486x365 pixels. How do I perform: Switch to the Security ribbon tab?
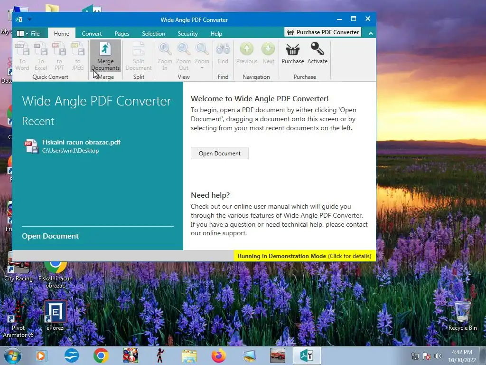point(187,34)
